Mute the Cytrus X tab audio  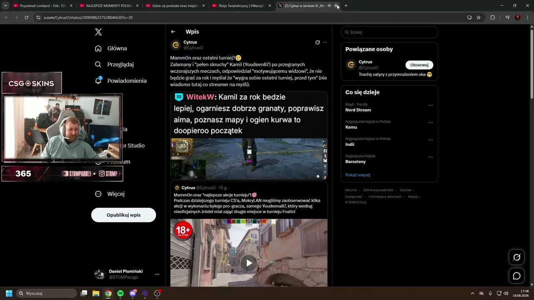click(x=329, y=6)
